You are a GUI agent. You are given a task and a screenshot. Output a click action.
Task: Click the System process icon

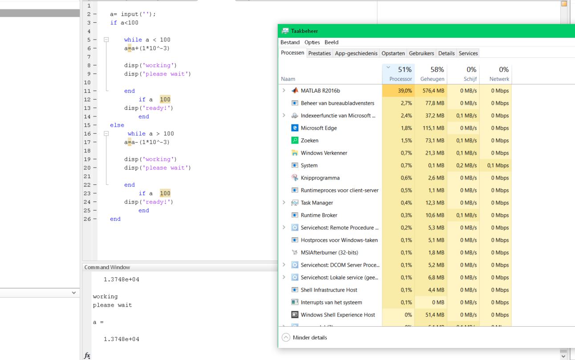point(295,165)
